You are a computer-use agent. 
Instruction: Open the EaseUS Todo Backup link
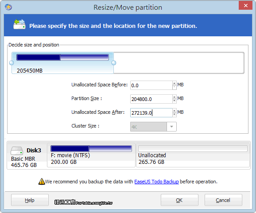156,182
